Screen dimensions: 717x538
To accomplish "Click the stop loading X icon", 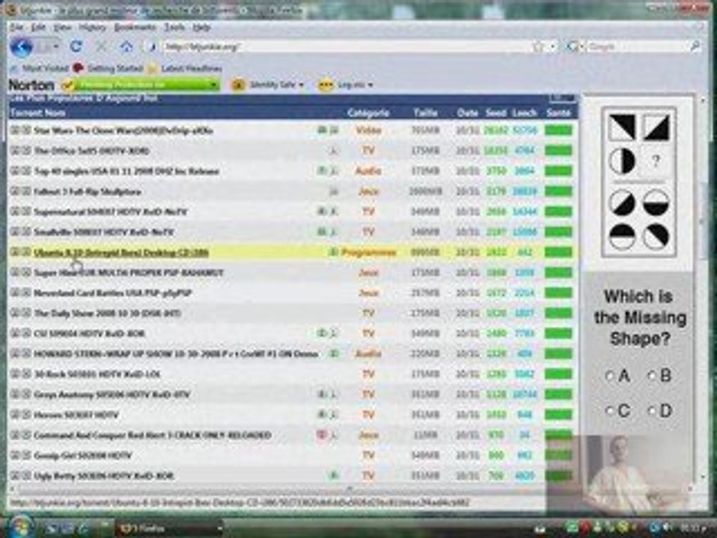I will point(101,46).
